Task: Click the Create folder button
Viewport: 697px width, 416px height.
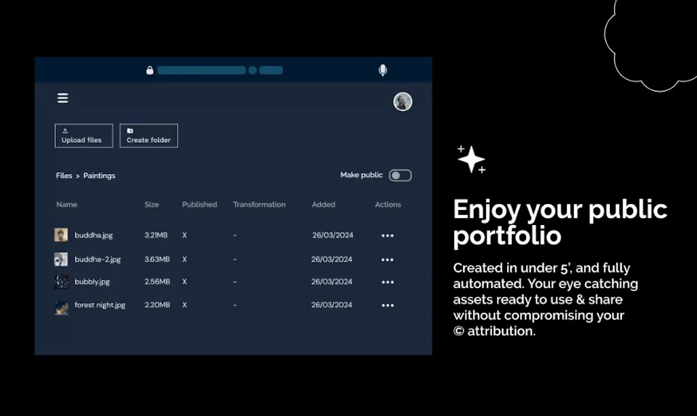Action: 148,135
